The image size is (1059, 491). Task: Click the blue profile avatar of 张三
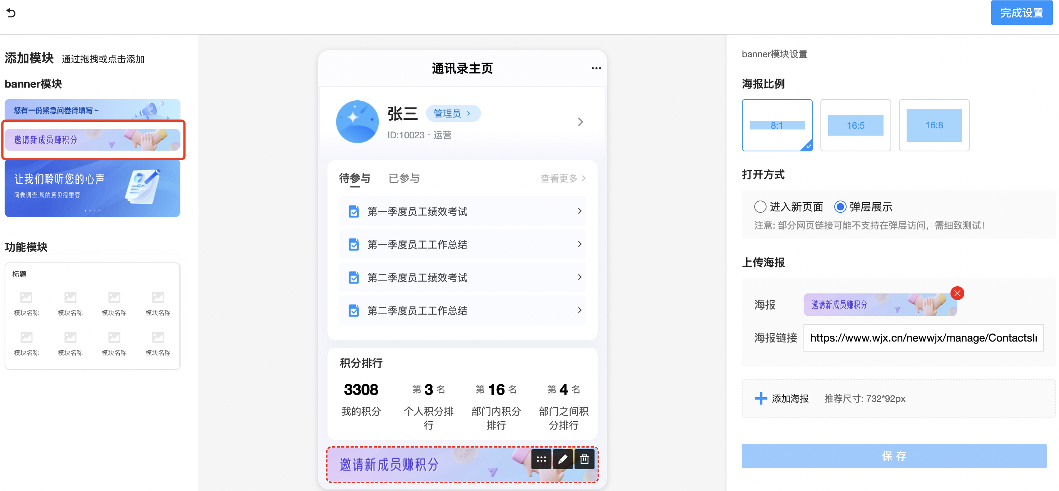(357, 121)
